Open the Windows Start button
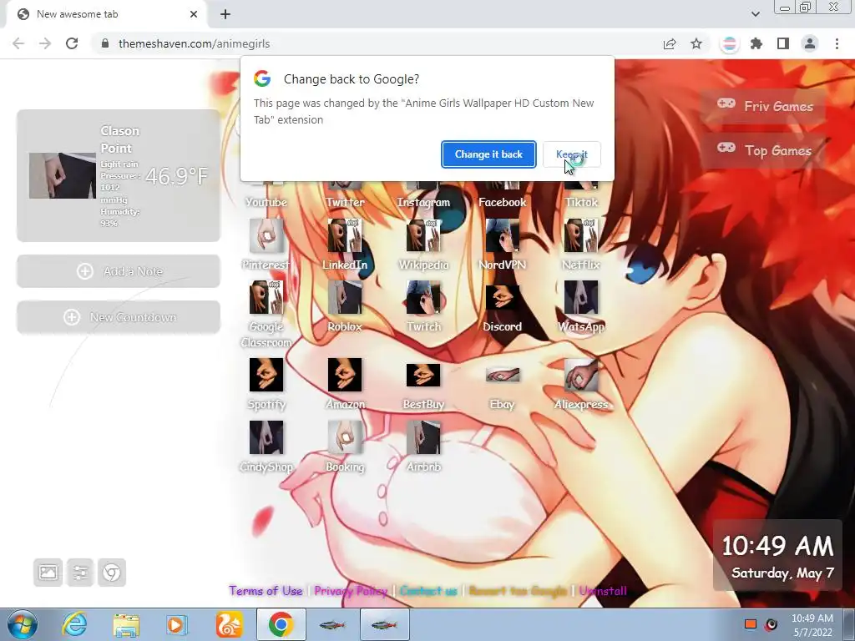The image size is (855, 641). pos(23,624)
